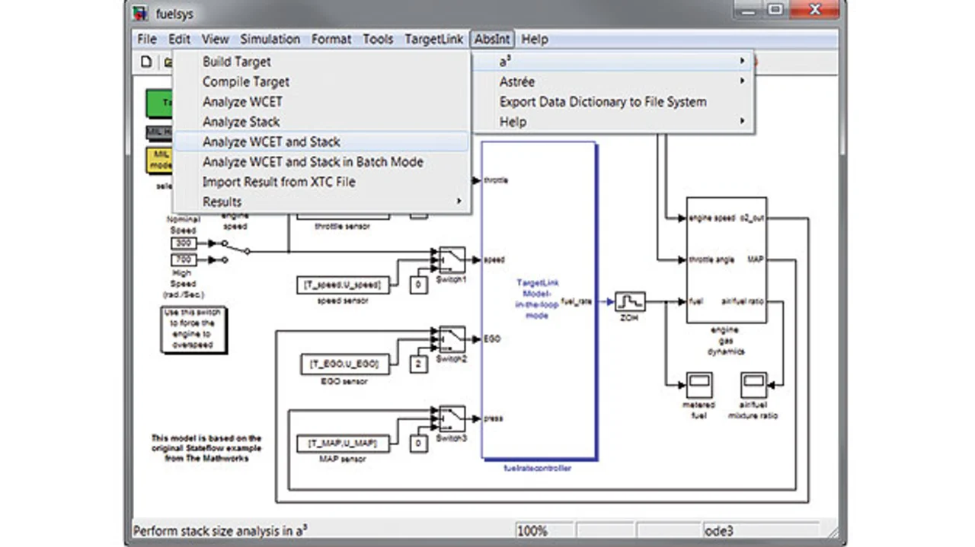This screenshot has height=547, width=975.
Task: Select the Switch2 block
Action: (x=452, y=339)
